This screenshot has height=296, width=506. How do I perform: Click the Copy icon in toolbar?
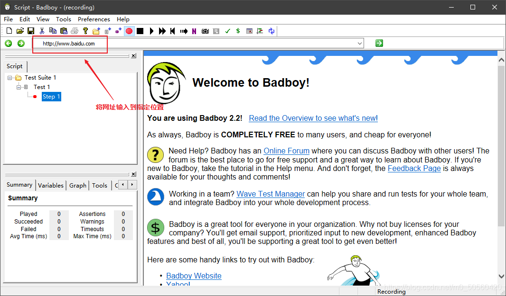(53, 31)
